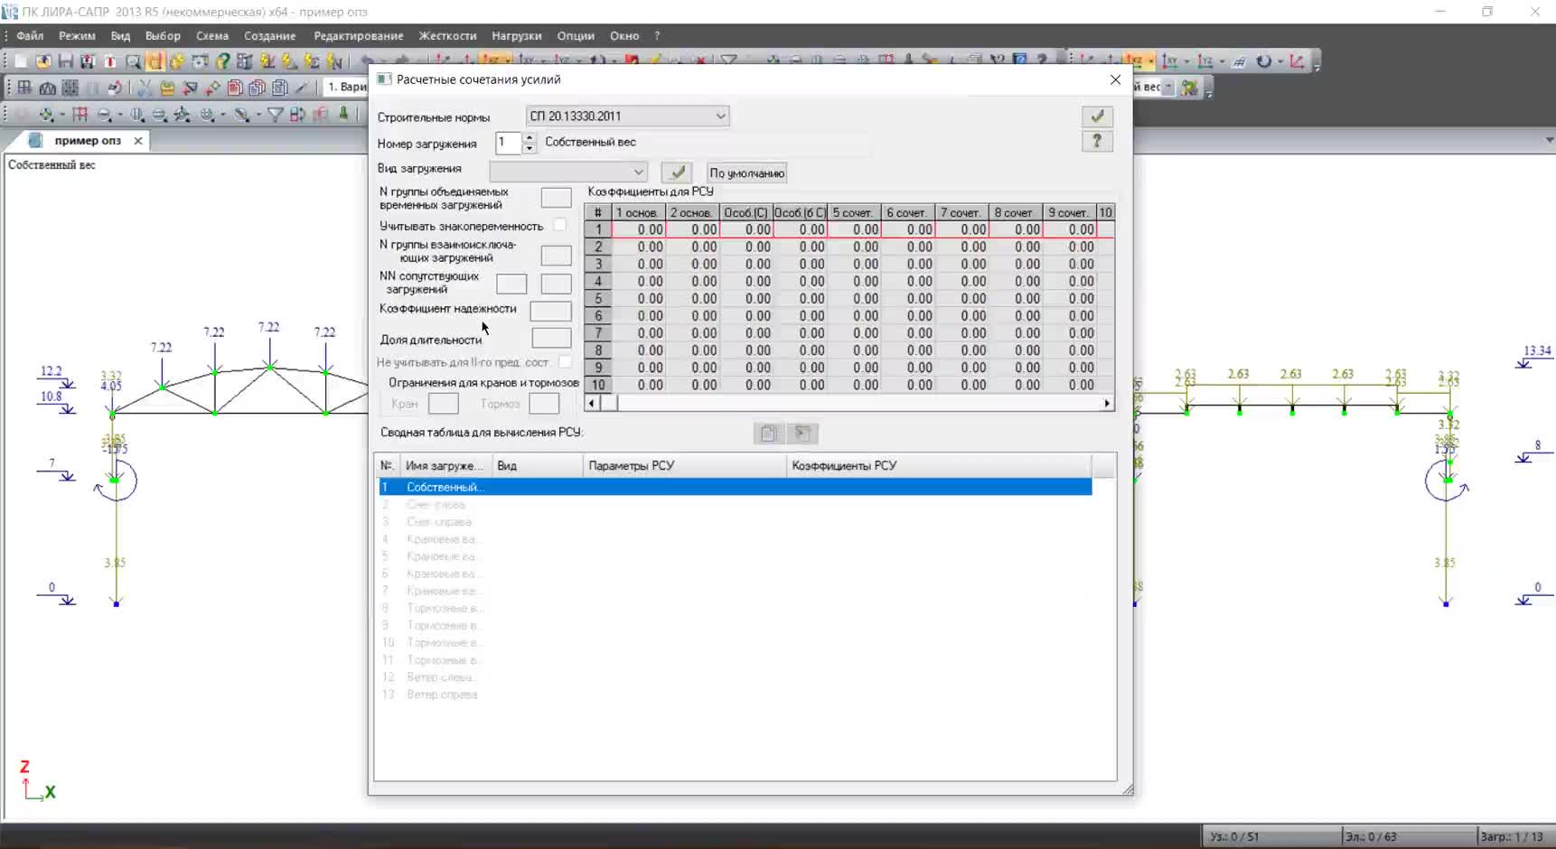This screenshot has width=1556, height=849.
Task: Click the Имя загруже... column header
Action: [445, 466]
